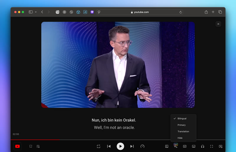Click the circular target extension icon
236x152 pixels.
[64, 12]
